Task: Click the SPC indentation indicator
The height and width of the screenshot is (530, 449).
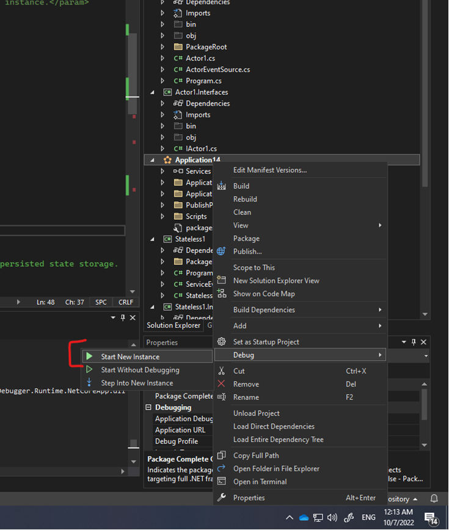Action: point(101,302)
